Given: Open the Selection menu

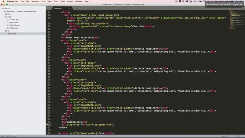Looking at the screenshot, I should [35, 2].
